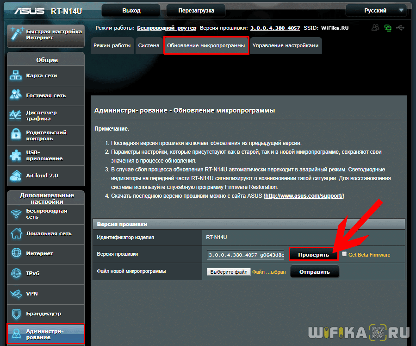Click the Отправить upload button

[x=314, y=272]
